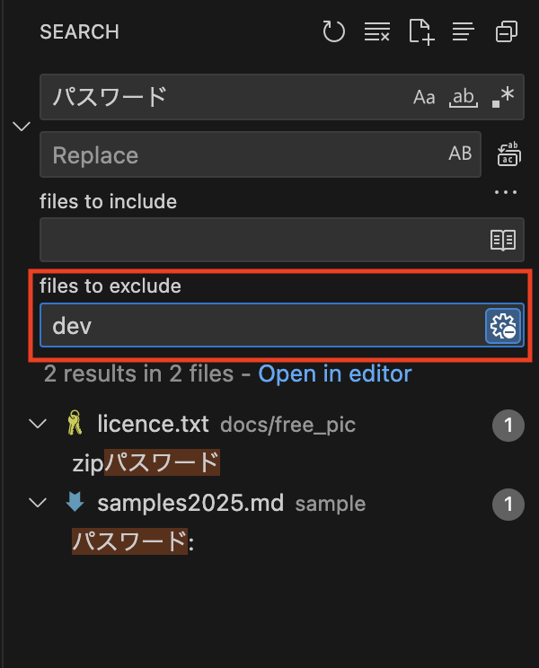Toggle Preserve Case in Replace field
This screenshot has width=539, height=668.
click(x=460, y=154)
